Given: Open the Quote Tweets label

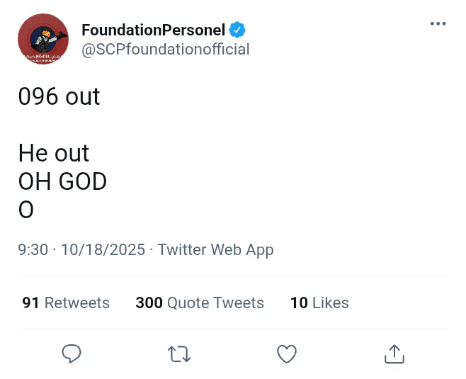Looking at the screenshot, I should click(215, 303).
